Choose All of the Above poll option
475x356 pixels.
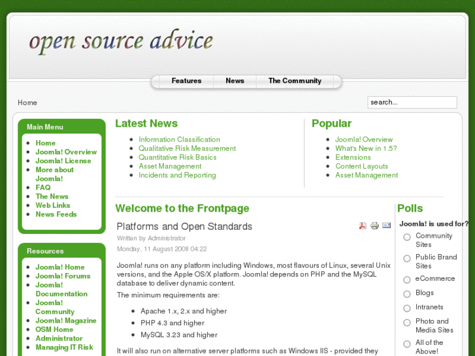[x=407, y=344]
